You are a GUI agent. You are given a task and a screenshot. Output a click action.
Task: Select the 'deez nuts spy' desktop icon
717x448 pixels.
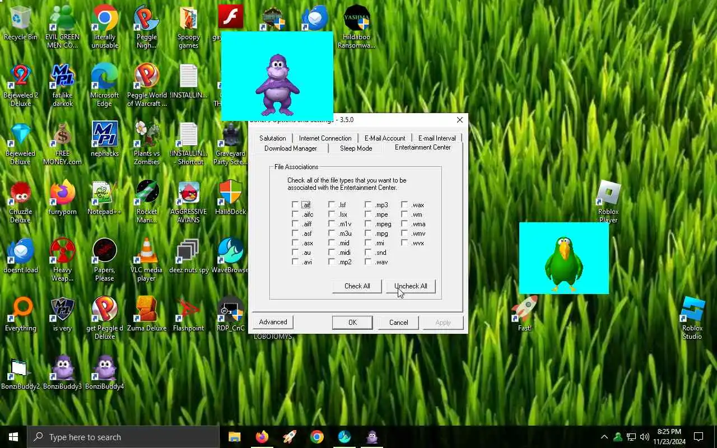click(x=189, y=255)
